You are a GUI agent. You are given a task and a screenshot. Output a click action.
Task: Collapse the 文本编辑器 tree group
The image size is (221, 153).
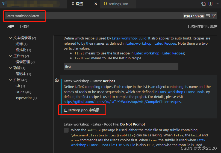(10, 38)
